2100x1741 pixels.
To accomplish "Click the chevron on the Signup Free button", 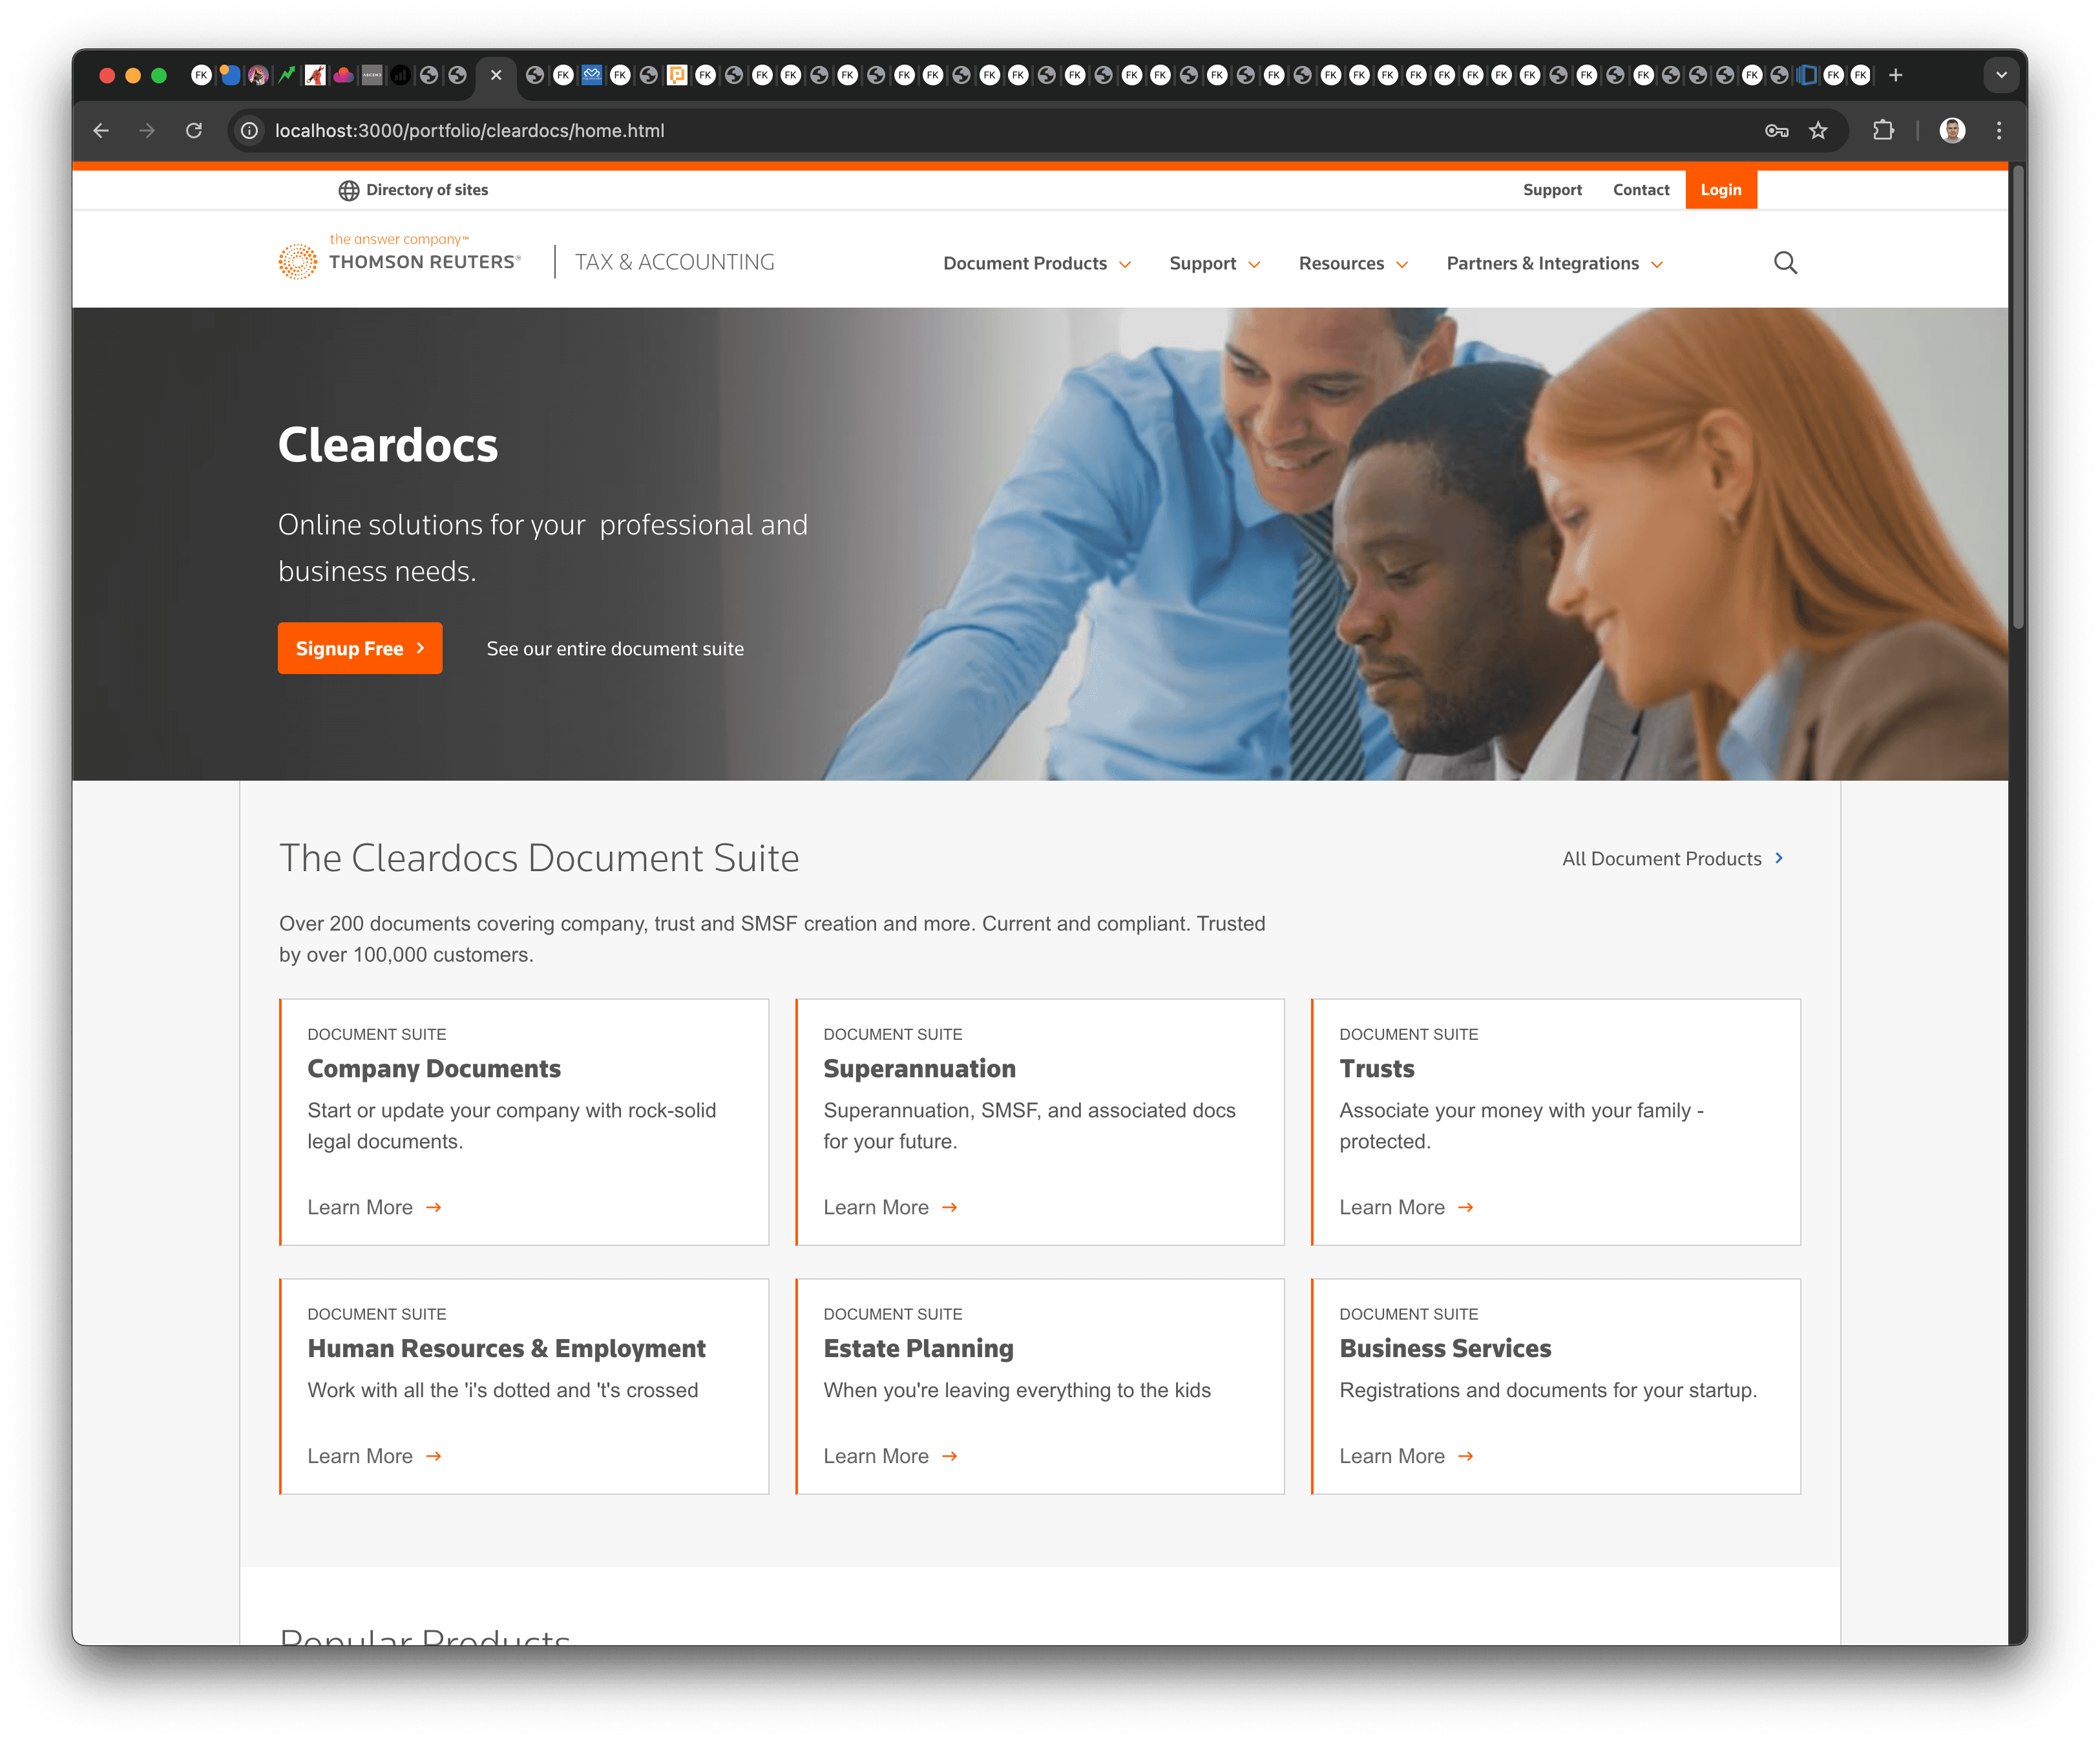I will click(x=420, y=648).
